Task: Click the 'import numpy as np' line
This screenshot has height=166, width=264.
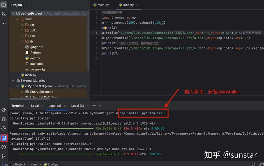Action: click(119, 18)
